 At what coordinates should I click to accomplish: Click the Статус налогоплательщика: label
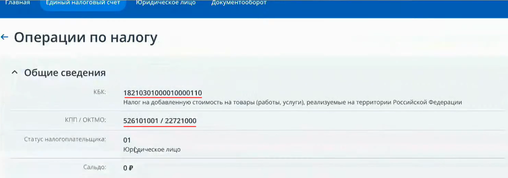[x=65, y=139]
